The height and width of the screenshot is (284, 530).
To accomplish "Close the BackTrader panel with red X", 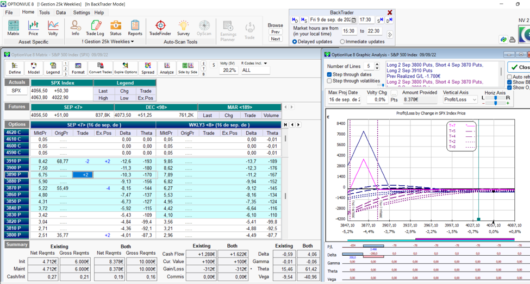I will coord(390,12).
